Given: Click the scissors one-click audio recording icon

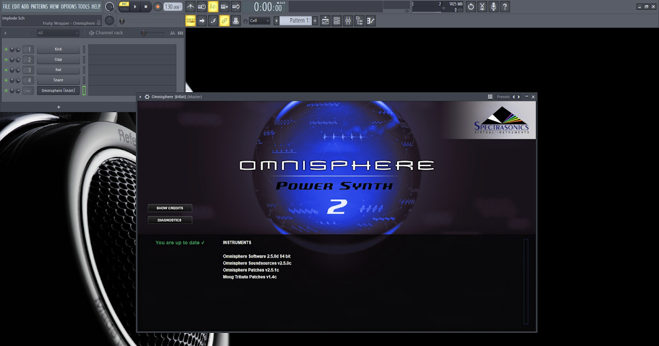Looking at the screenshot, I should tap(482, 7).
